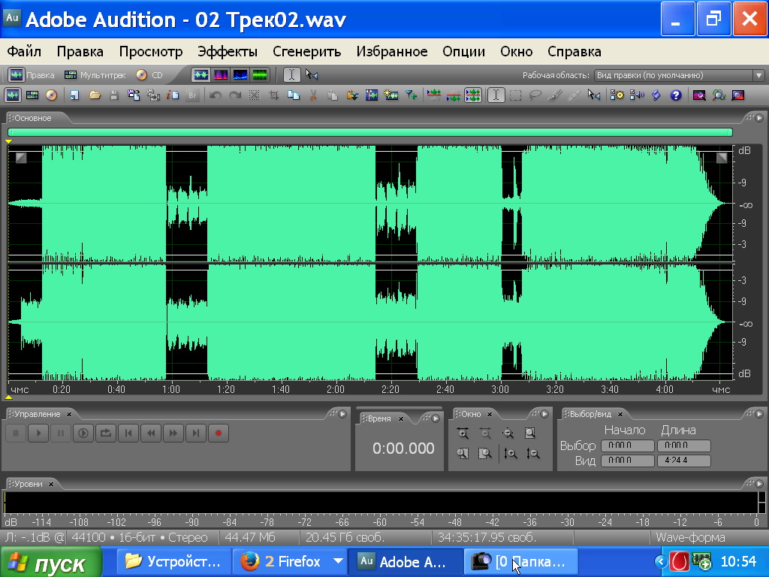Zoom in horizontally icon in Окно panel
The width and height of the screenshot is (769, 577).
pyautogui.click(x=463, y=434)
